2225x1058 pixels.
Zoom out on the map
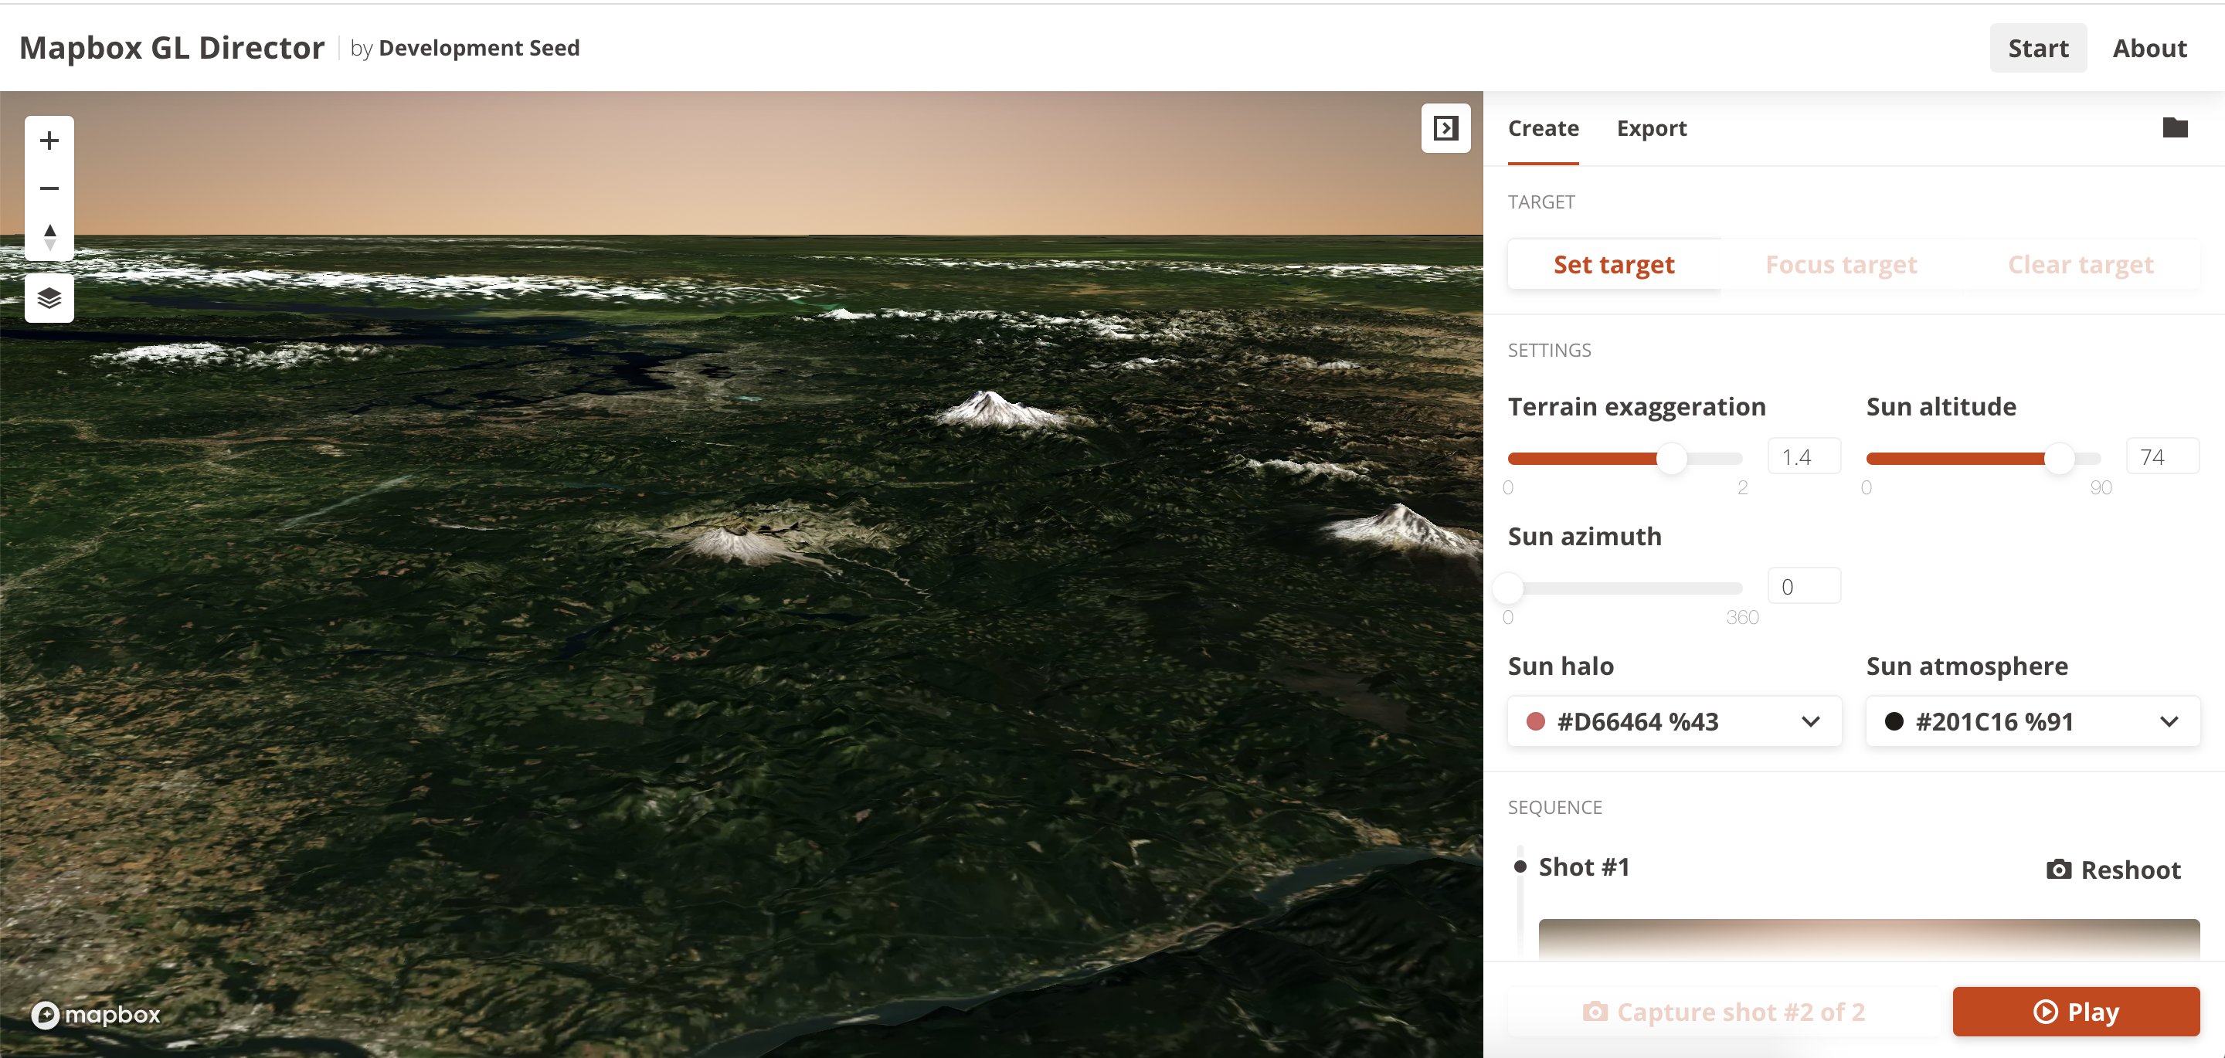click(x=49, y=188)
